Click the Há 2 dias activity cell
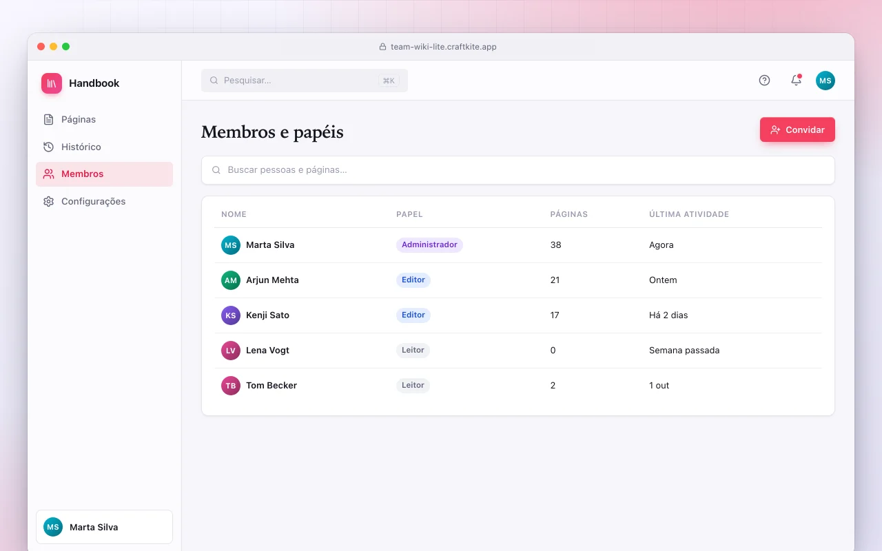The width and height of the screenshot is (882, 551). [668, 315]
